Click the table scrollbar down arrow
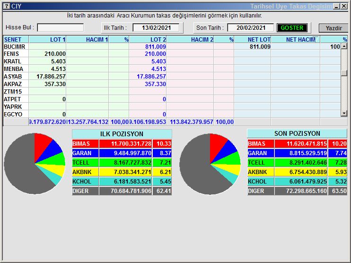Image resolution: width=351 pixels, height=263 pixels. (344, 114)
